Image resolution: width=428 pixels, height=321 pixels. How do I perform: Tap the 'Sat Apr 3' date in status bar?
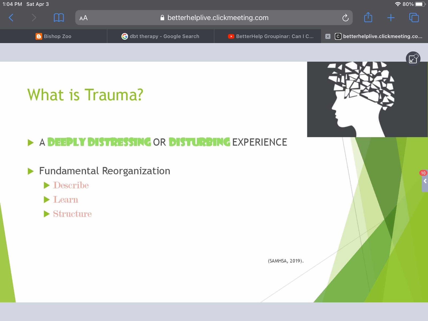tap(37, 4)
